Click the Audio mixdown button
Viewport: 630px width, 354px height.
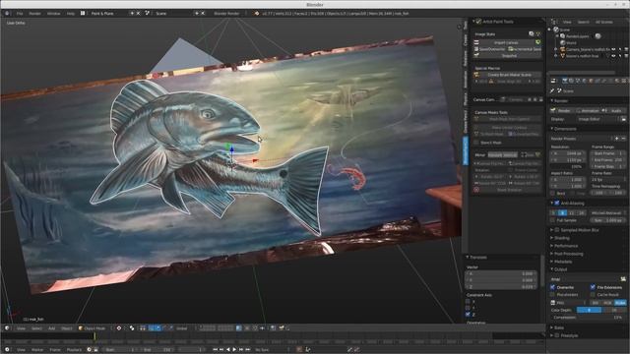click(614, 110)
